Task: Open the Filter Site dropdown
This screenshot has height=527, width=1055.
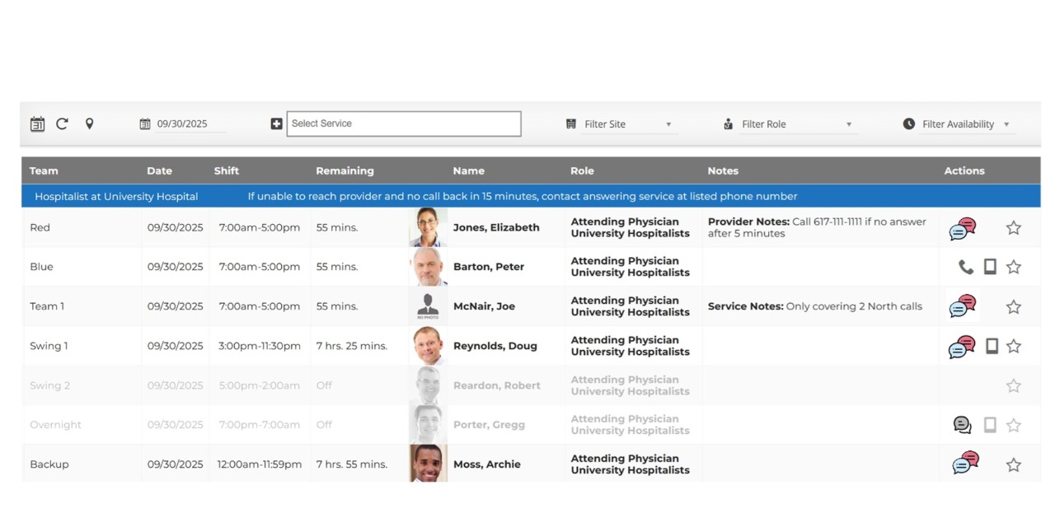Action: point(628,124)
